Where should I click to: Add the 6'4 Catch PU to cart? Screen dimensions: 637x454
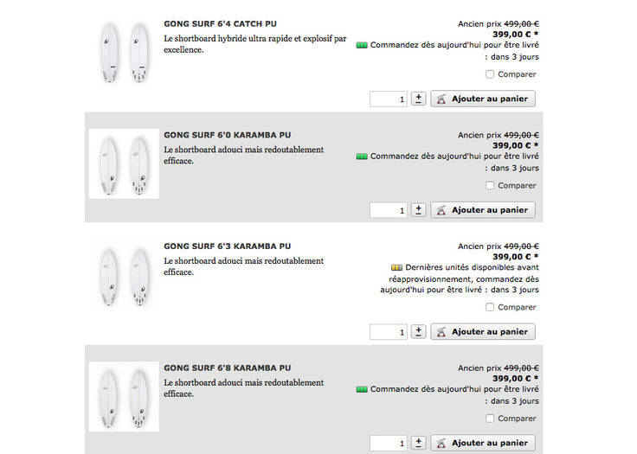(x=483, y=99)
